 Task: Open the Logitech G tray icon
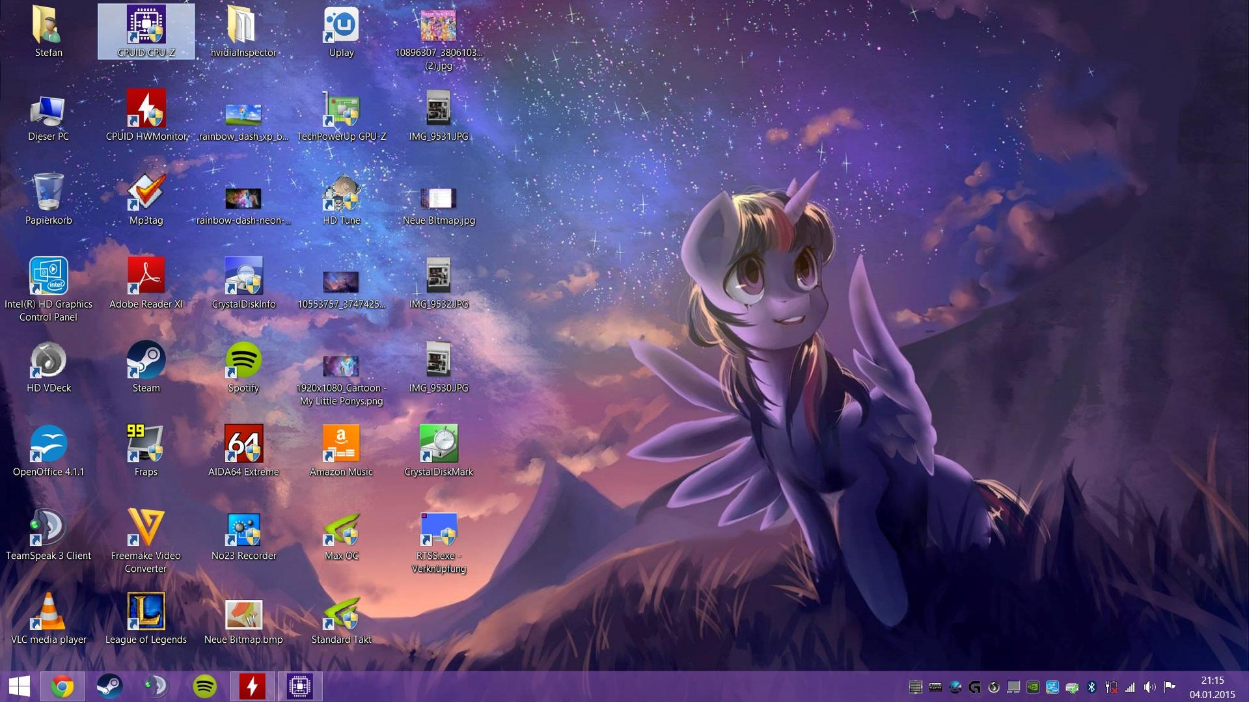click(974, 687)
